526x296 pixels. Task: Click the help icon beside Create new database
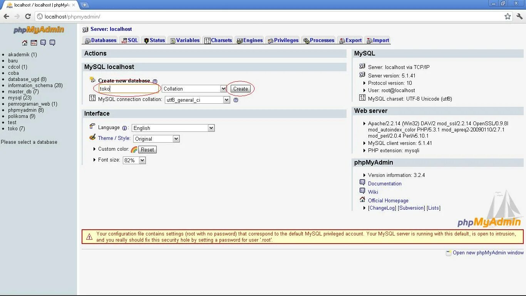pos(155,81)
